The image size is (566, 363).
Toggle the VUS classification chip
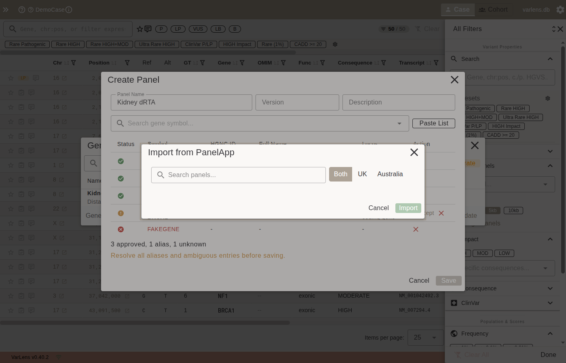[198, 29]
